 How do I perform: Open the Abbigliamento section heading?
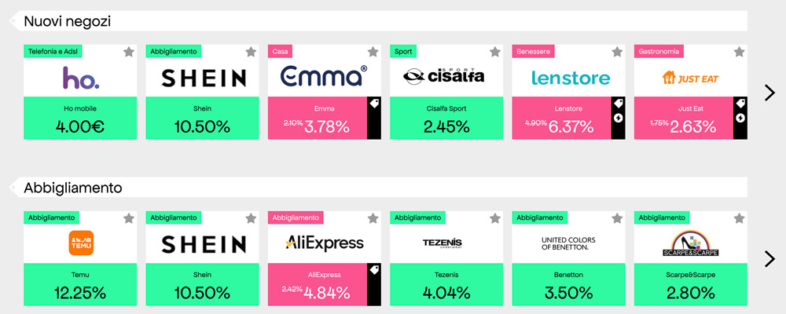click(72, 188)
